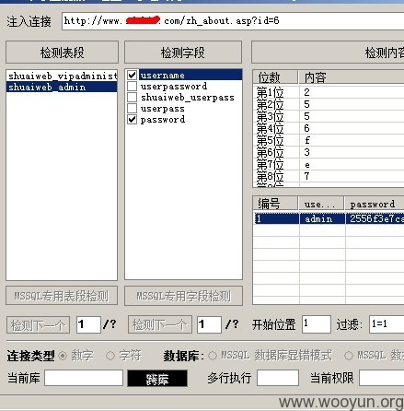Click the 当前权限 input field
404x411 pixels.
point(382,378)
